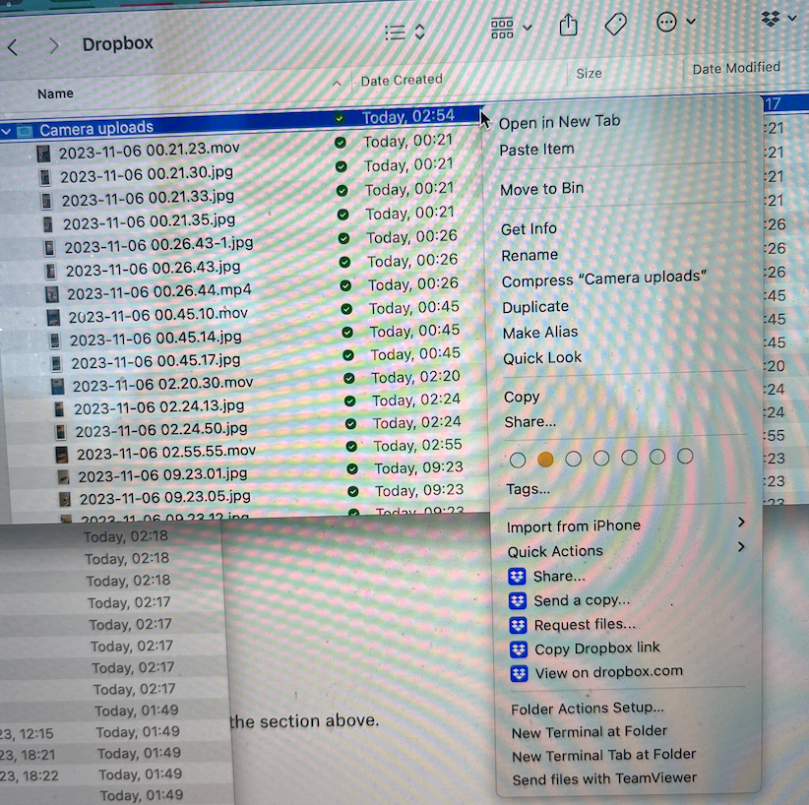
Task: Open the More actions ellipsis icon
Action: click(666, 23)
